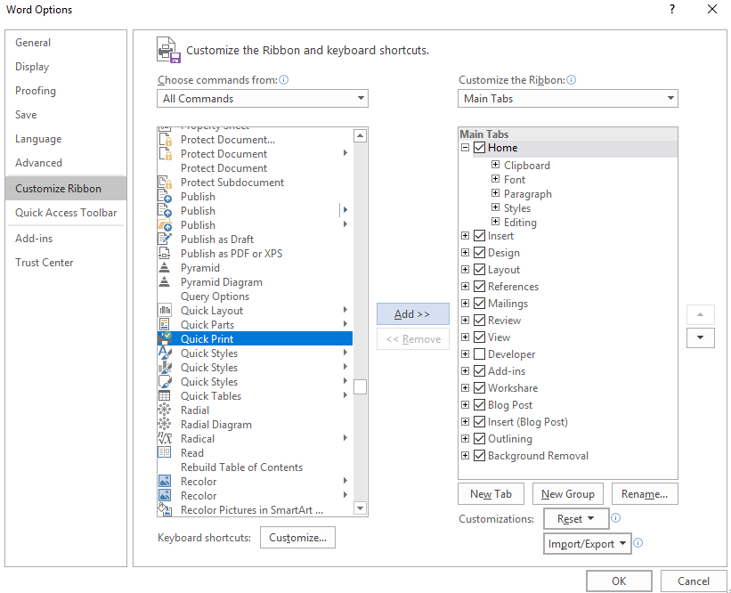The width and height of the screenshot is (731, 593).
Task: Click the commands list scrollbar thumb
Action: tap(361, 387)
